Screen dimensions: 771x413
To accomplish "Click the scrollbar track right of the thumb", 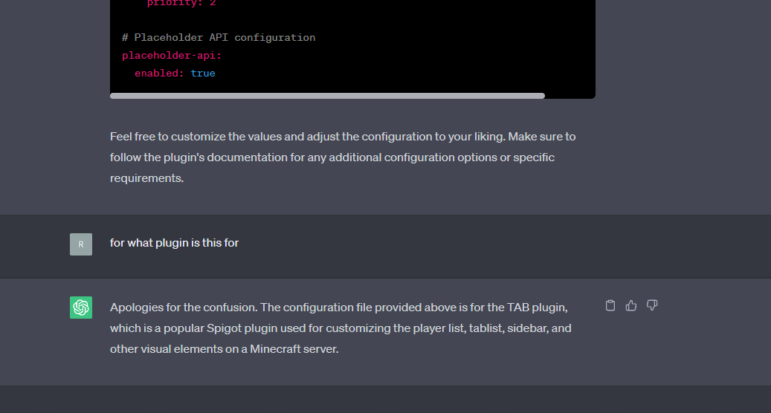I will (x=570, y=96).
